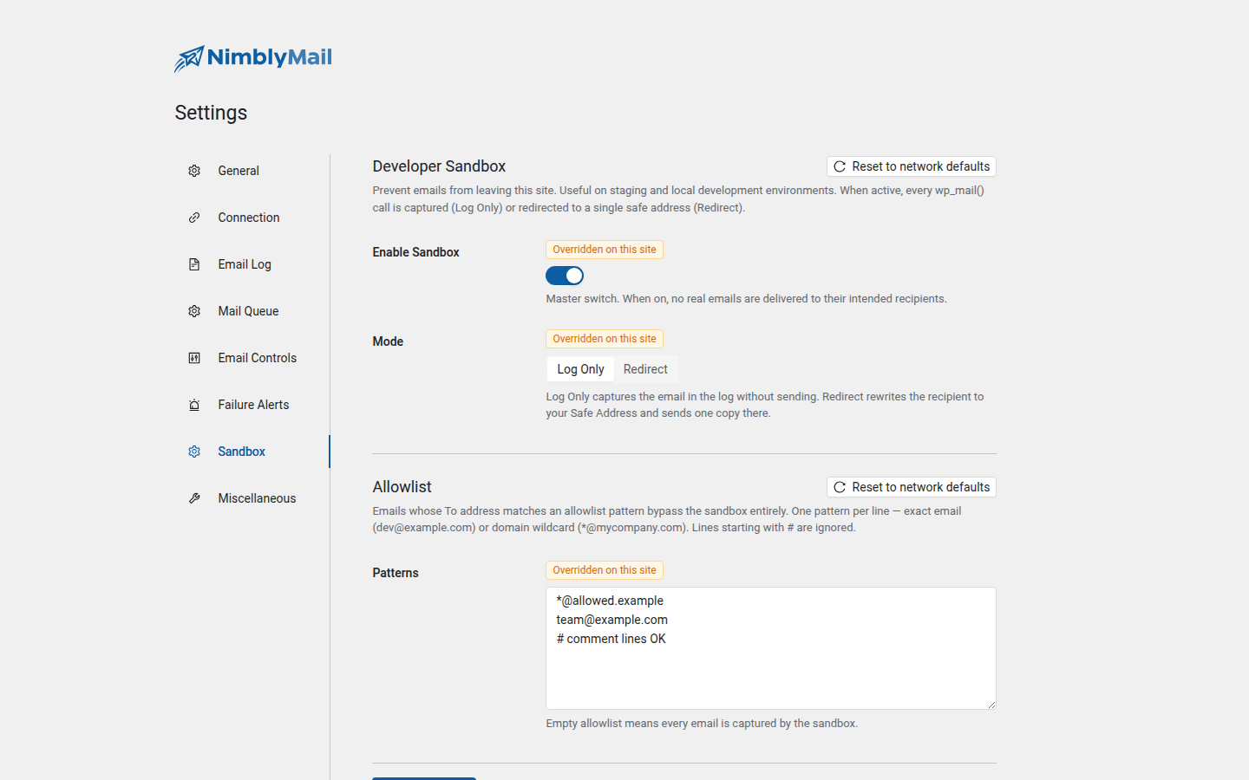Viewport: 1249px width, 780px height.
Task: Click the Miscellaneous wrench icon
Action: (x=194, y=498)
